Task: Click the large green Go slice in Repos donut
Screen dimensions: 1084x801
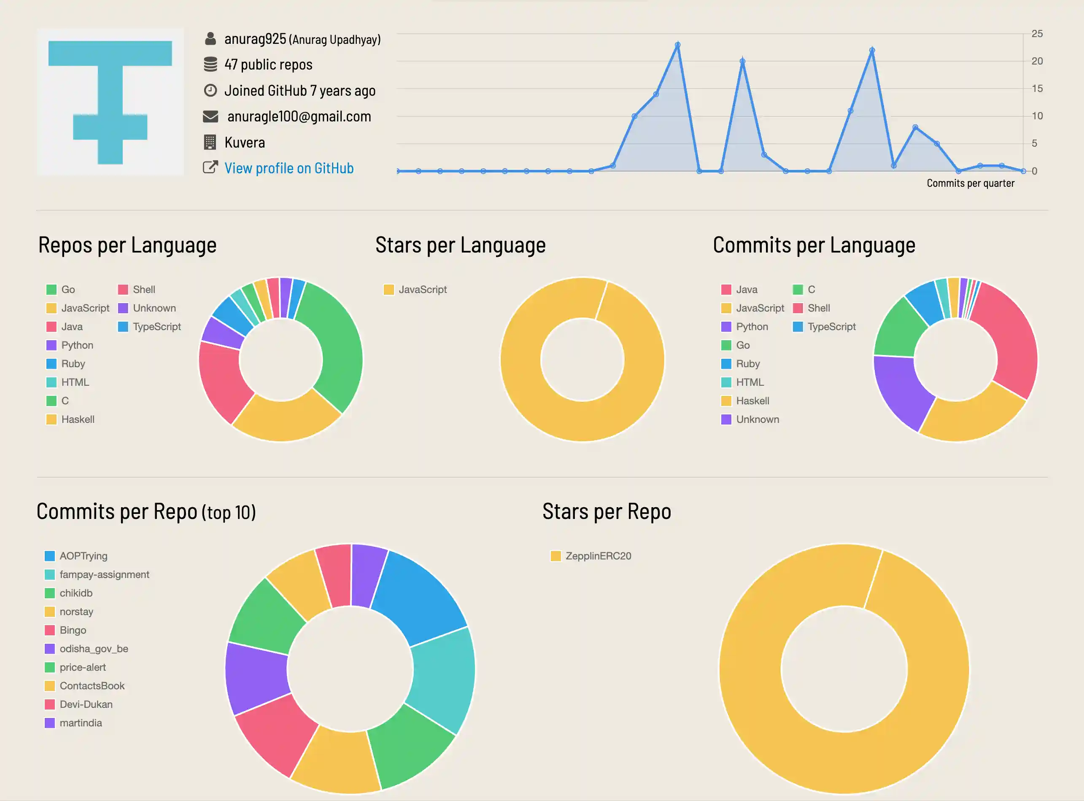Action: 340,344
